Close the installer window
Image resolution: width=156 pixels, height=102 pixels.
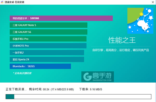pos(153,2)
